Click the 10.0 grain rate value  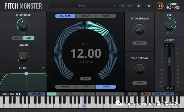click(23, 33)
